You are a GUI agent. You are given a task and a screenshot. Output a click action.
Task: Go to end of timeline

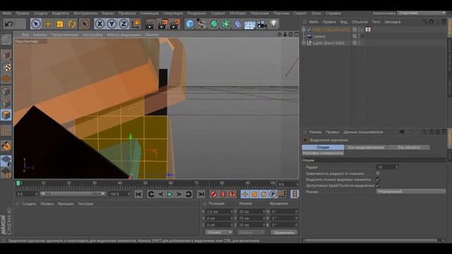(201, 194)
